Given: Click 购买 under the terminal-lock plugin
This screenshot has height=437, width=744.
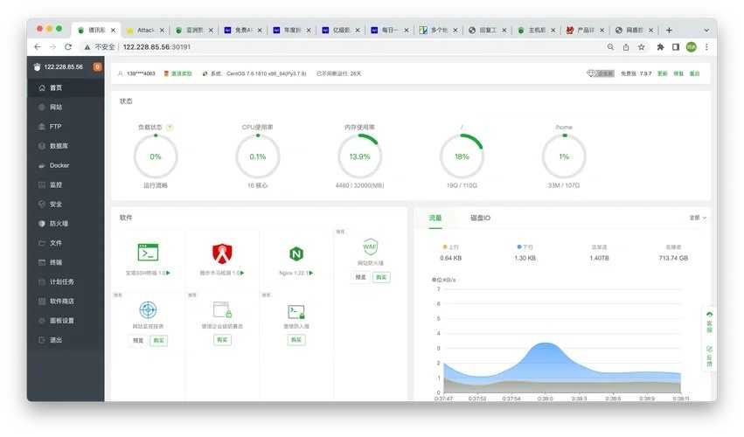Looking at the screenshot, I should [296, 340].
